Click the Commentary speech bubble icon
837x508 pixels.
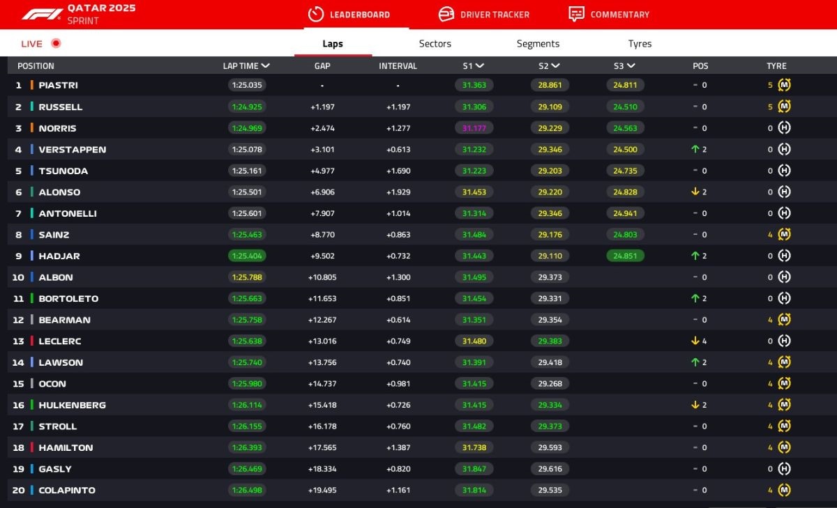pyautogui.click(x=576, y=14)
